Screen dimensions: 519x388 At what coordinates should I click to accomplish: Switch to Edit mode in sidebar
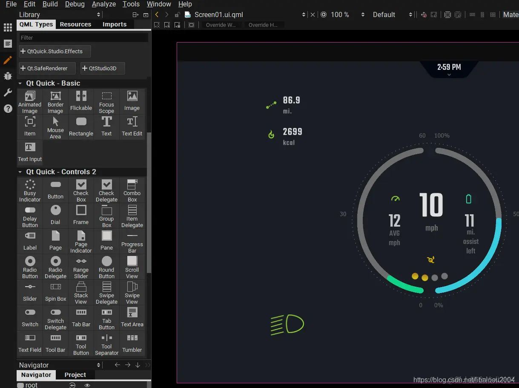[8, 44]
